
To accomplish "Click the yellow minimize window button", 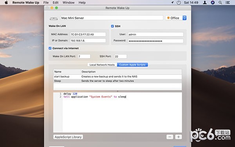I will (x=52, y=8).
